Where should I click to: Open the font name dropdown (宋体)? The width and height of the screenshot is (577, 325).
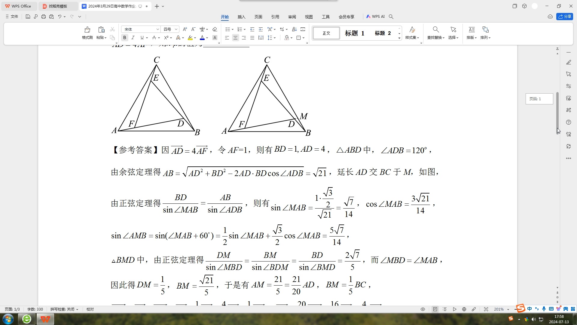157,29
